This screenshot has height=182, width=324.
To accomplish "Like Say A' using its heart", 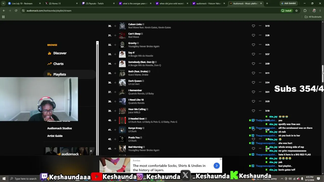I will (x=253, y=54).
